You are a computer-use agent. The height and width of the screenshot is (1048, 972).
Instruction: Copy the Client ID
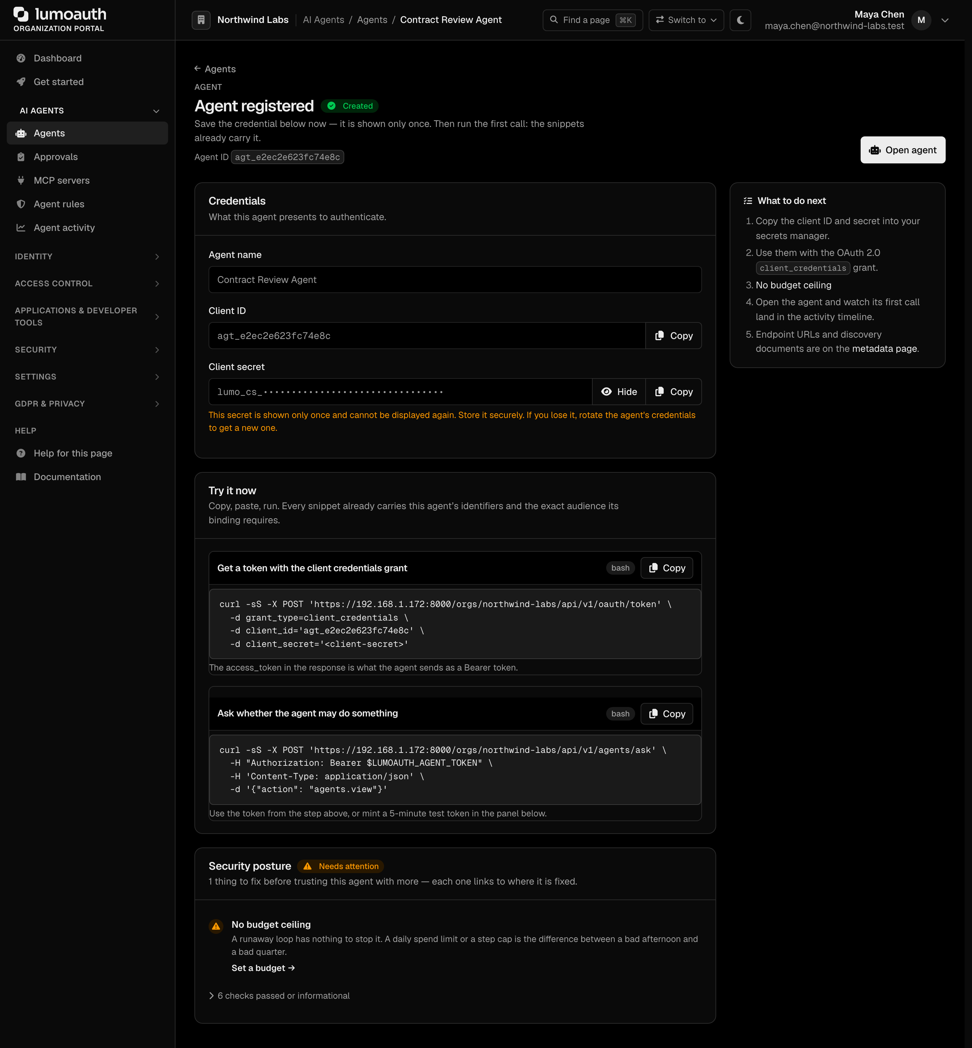click(x=673, y=336)
